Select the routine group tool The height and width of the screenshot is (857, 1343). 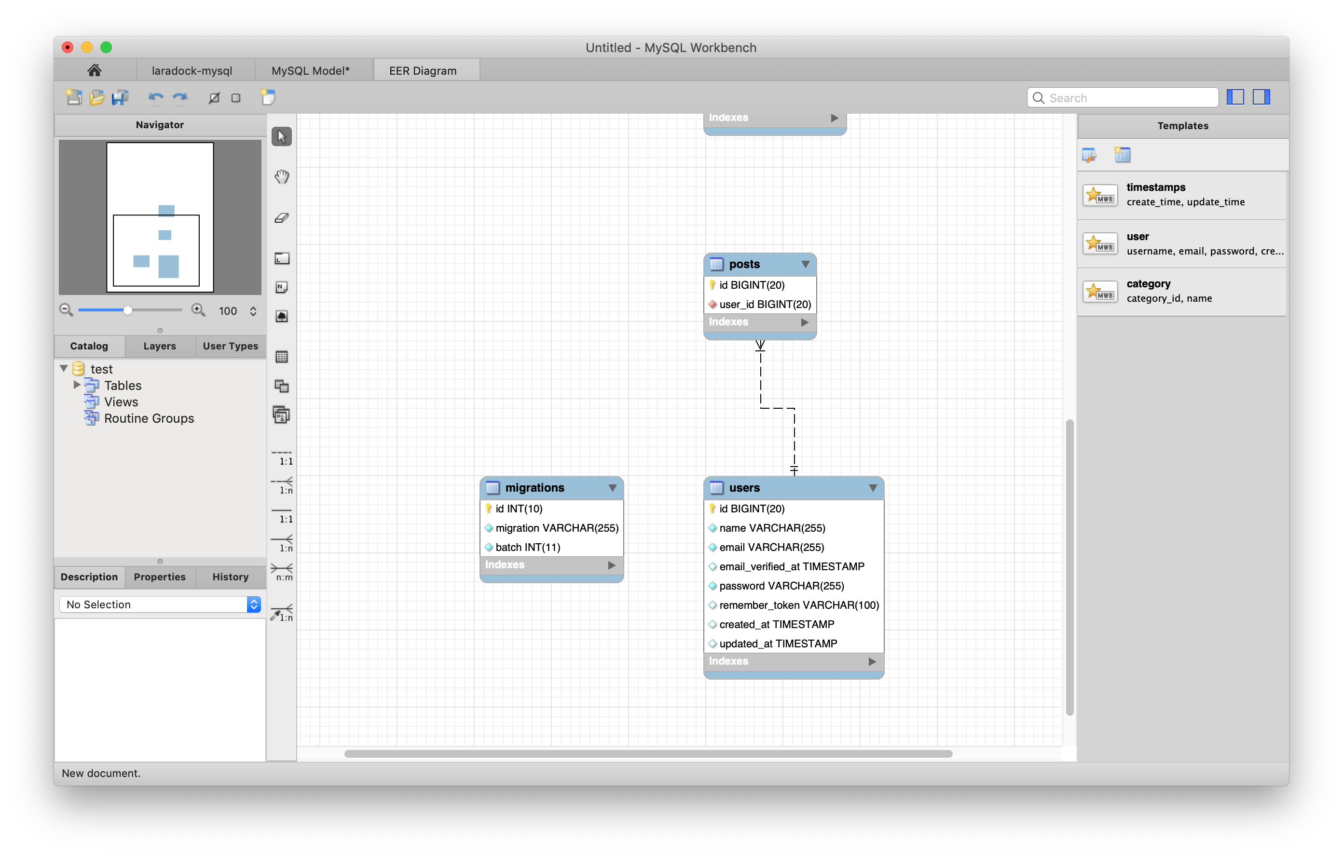click(282, 415)
